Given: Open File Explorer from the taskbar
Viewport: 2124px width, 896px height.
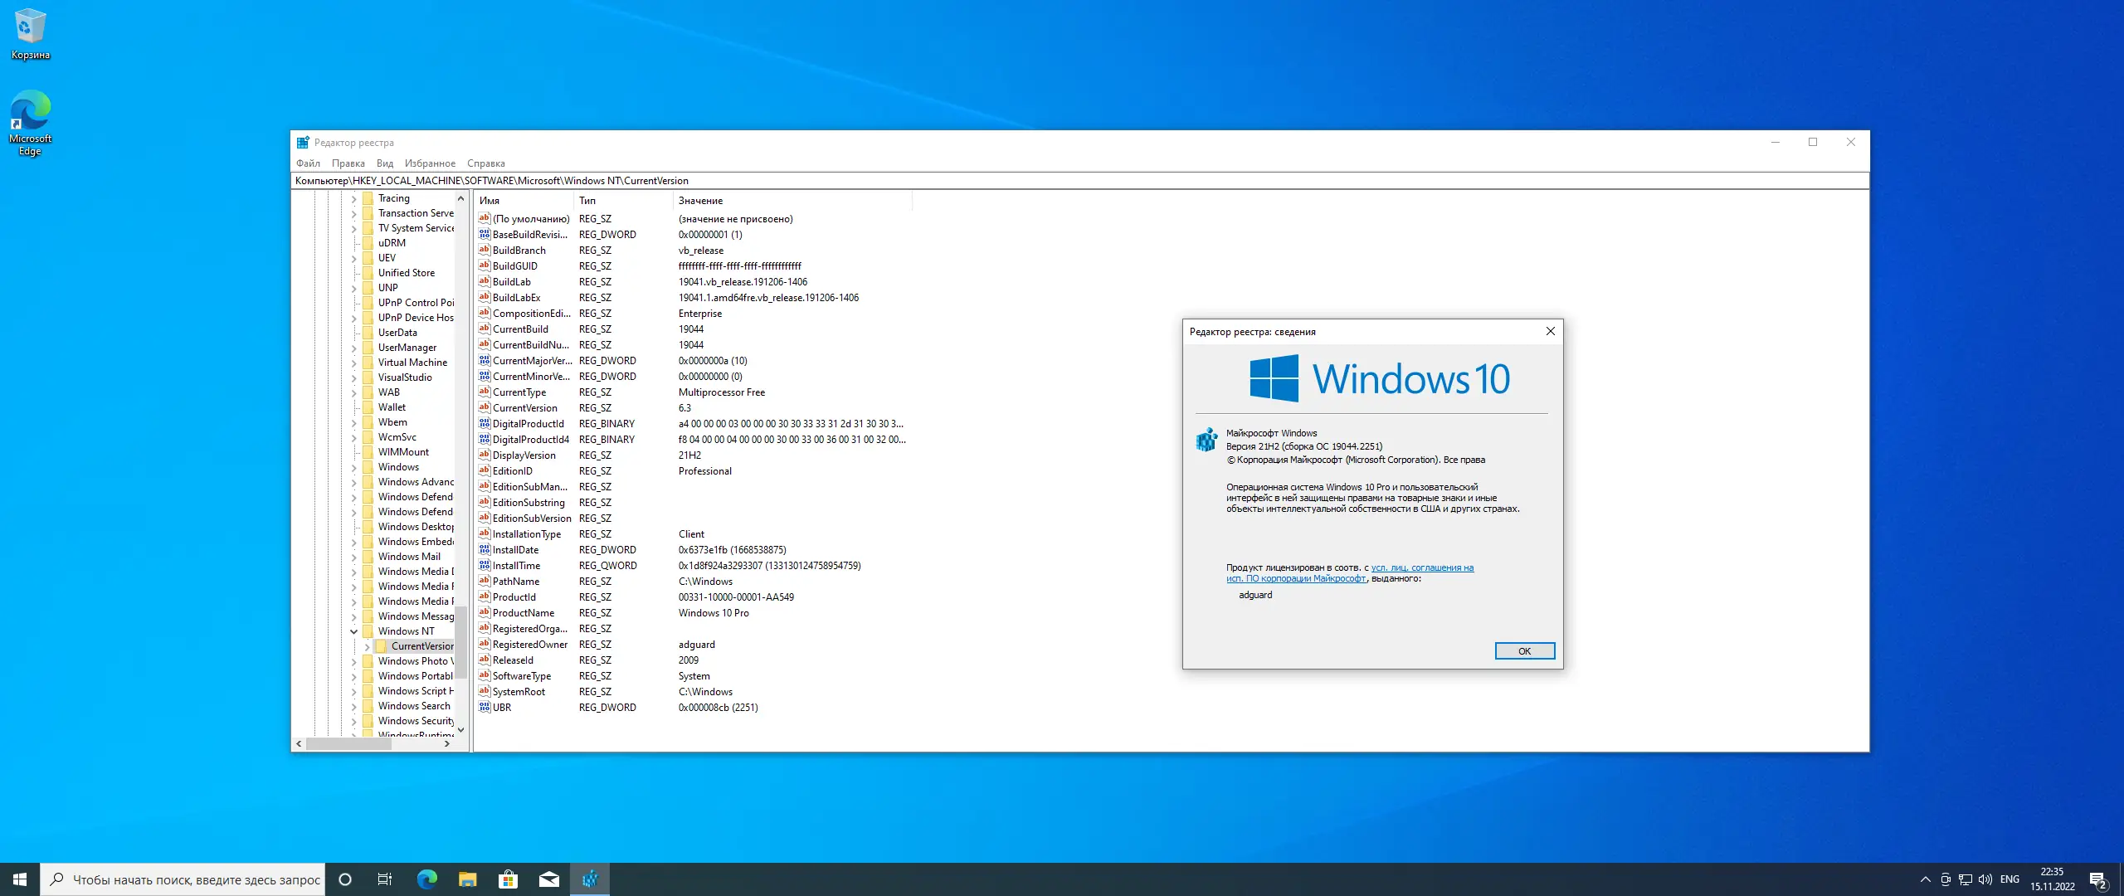Looking at the screenshot, I should point(467,879).
